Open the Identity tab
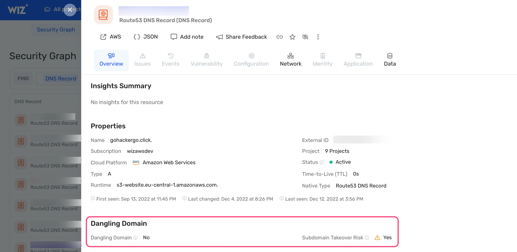This screenshot has width=517, height=252. pyautogui.click(x=322, y=60)
